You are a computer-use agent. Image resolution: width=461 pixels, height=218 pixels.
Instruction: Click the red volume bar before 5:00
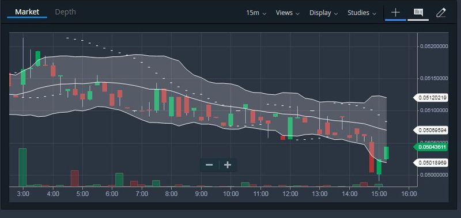[x=75, y=178]
